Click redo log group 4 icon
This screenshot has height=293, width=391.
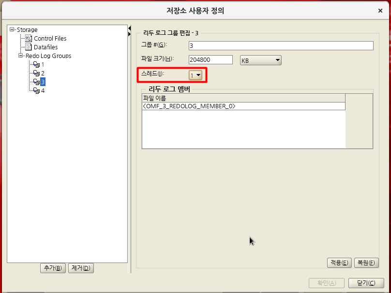[36, 91]
